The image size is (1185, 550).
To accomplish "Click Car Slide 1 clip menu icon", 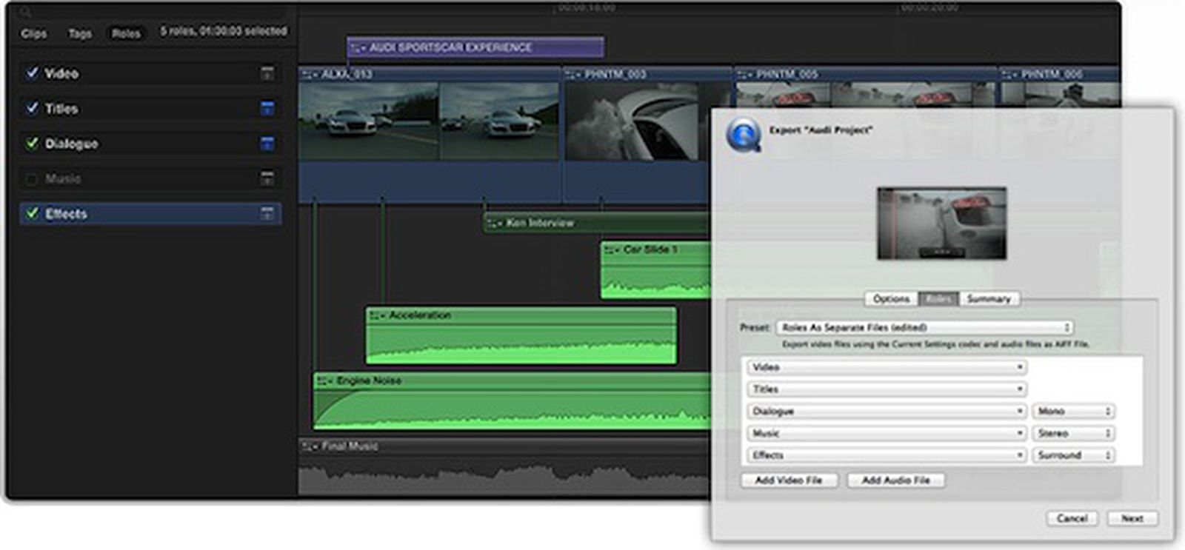I will tap(612, 250).
